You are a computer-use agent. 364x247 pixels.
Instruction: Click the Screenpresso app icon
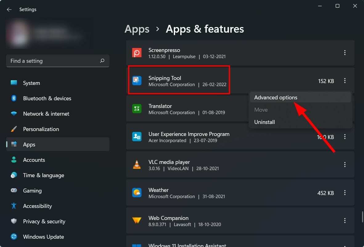pyautogui.click(x=137, y=53)
